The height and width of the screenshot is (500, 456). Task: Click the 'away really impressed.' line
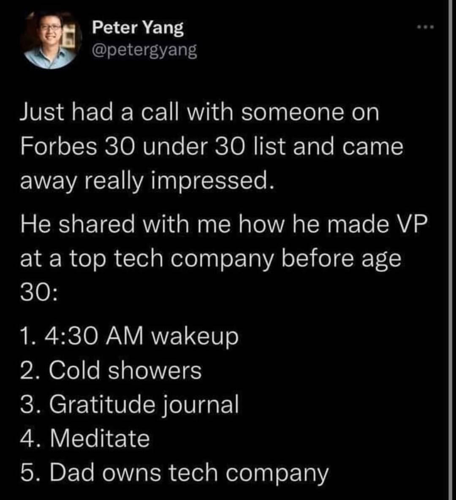coord(147,182)
